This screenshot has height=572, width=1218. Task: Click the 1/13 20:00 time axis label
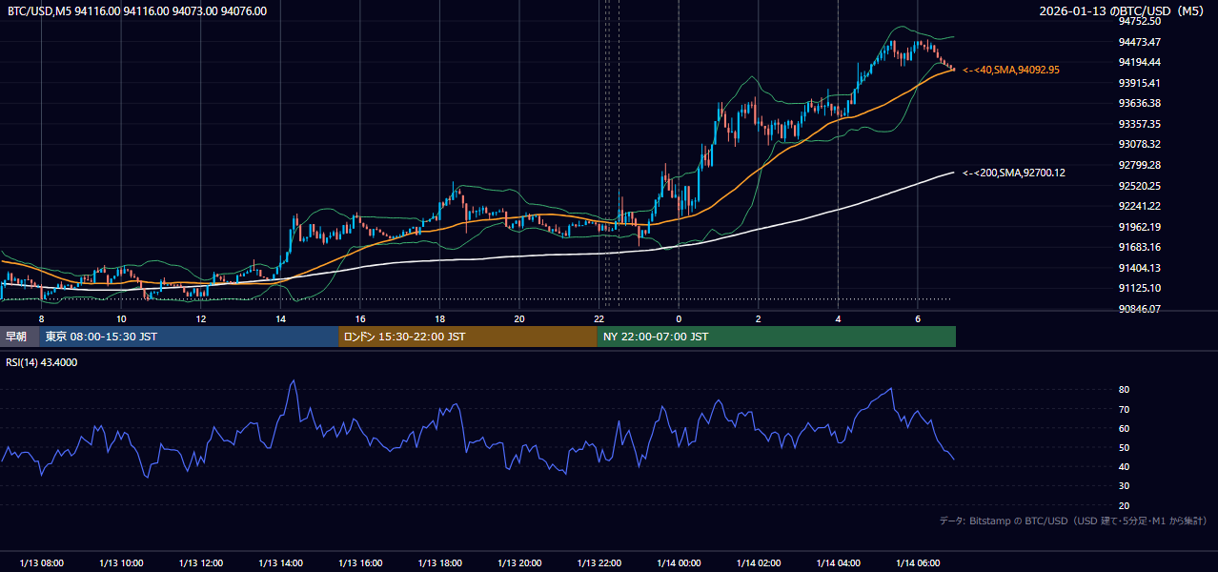click(x=519, y=563)
